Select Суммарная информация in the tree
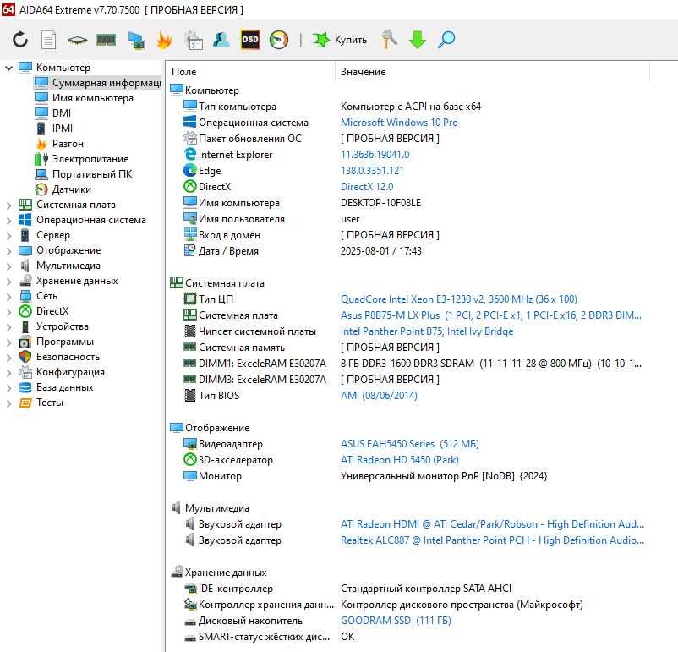 (98, 83)
